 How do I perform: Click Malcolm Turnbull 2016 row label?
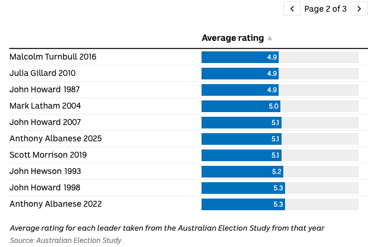(x=53, y=57)
